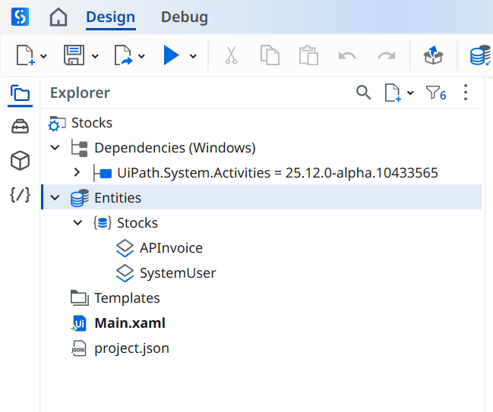Open the Save options dropdown arrow

[95, 56]
